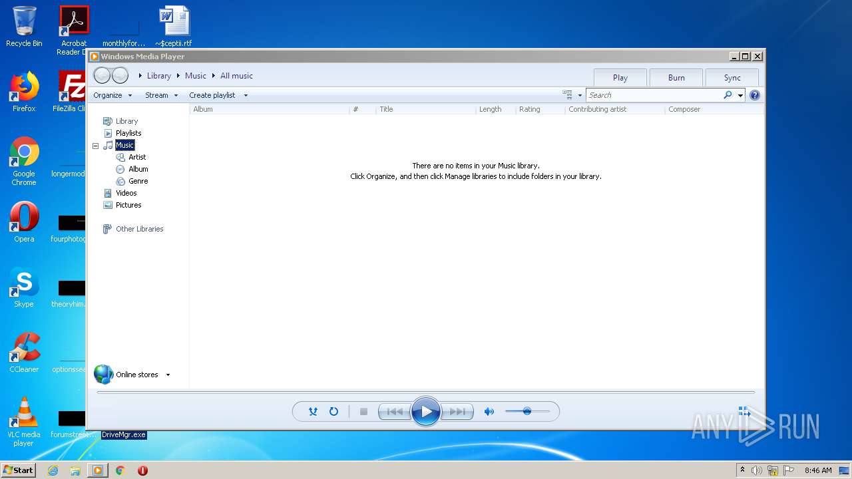The width and height of the screenshot is (852, 479).
Task: Click the Windows Media Player taskbar icon
Action: pos(97,470)
